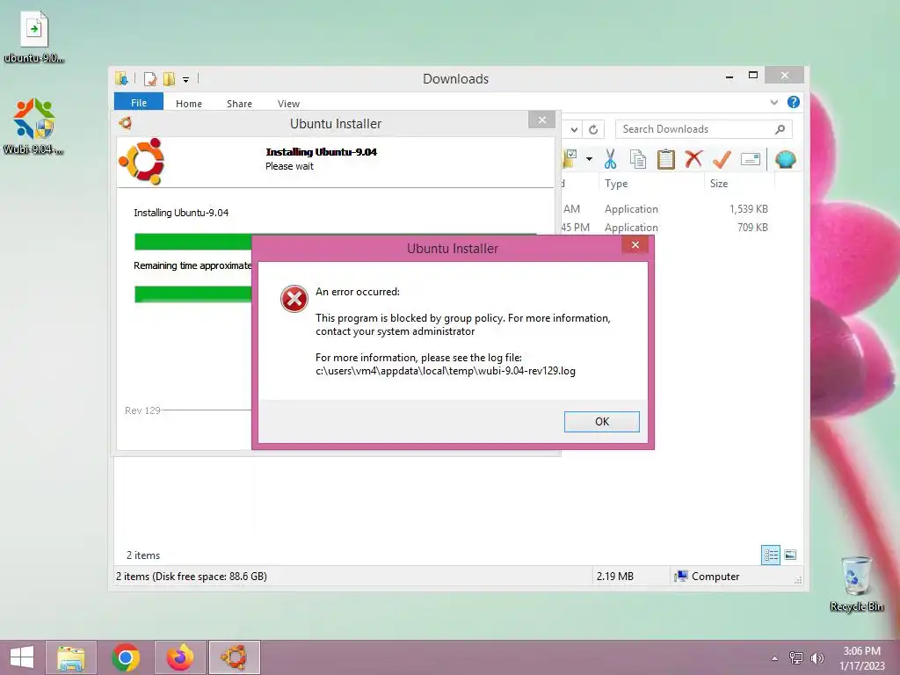Click the Downloads folder icon in the title bar
Viewport: 900px width, 675px height.
(121, 78)
